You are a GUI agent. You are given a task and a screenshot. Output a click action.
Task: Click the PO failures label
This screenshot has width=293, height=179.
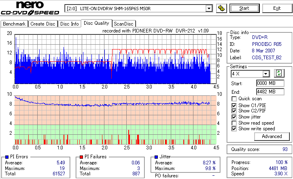(x=167, y=176)
